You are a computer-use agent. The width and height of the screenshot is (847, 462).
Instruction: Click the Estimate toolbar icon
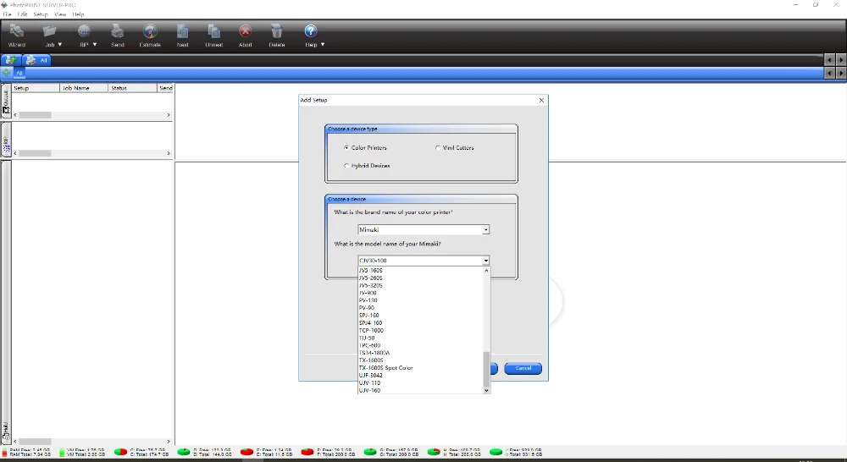[x=150, y=31]
